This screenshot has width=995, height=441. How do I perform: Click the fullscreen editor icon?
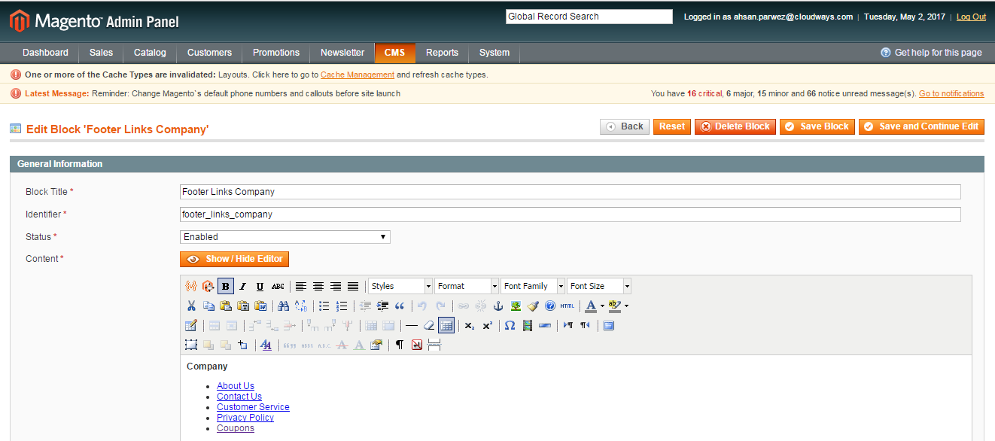tap(609, 325)
